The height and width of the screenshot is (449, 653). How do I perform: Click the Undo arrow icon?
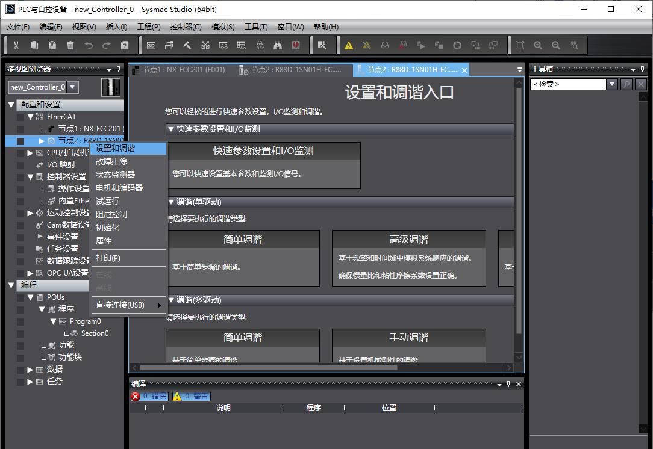click(89, 45)
